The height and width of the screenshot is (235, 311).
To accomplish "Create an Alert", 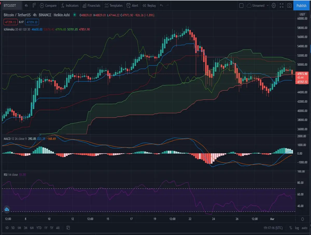I will pyautogui.click(x=132, y=5).
